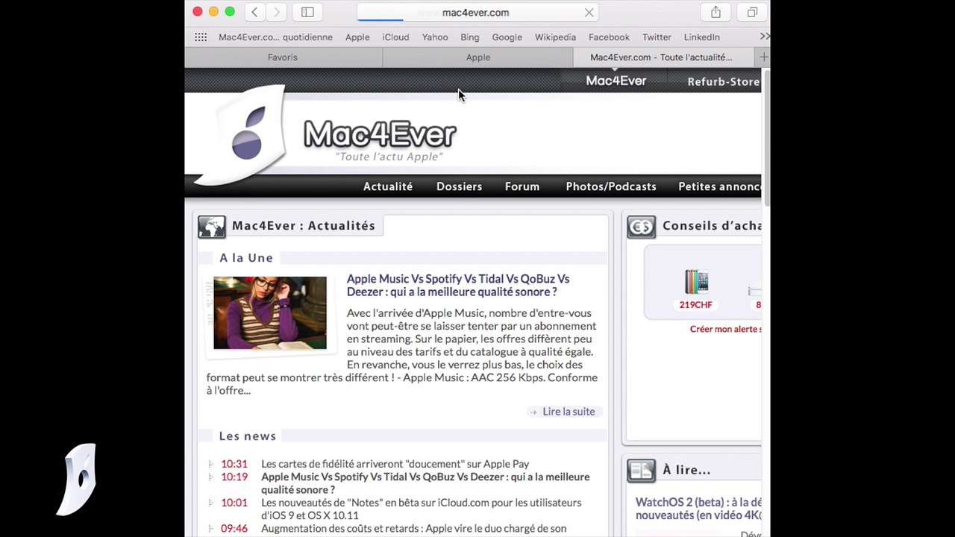
Task: Open the Top Sites grid icon
Action: click(201, 37)
